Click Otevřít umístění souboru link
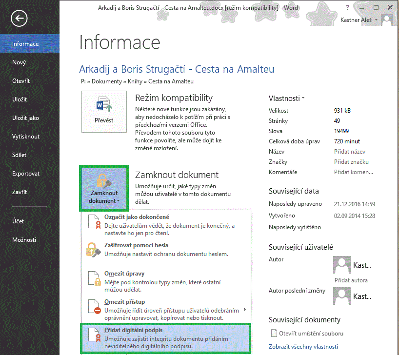This screenshot has width=399, height=355. (x=311, y=334)
